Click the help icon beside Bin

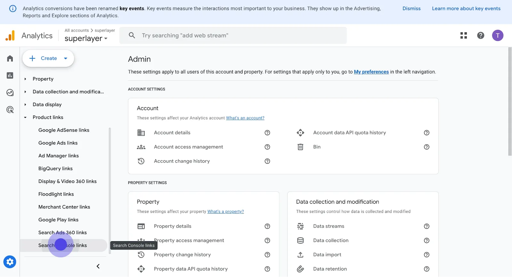(x=427, y=147)
